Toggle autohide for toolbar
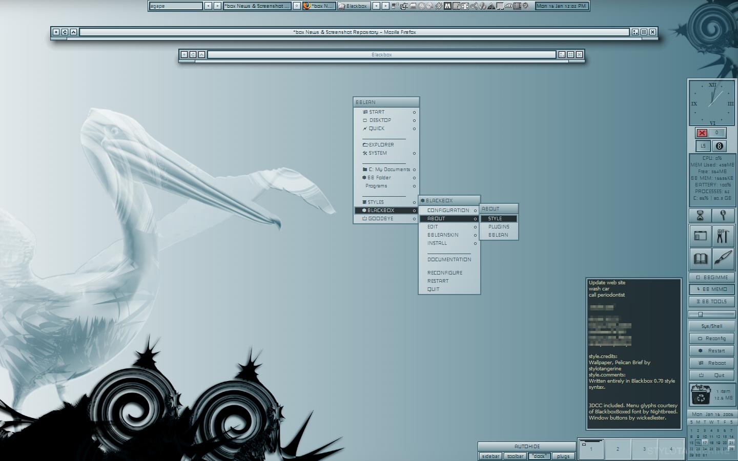Viewport: 738px width, 461px height. [515, 456]
